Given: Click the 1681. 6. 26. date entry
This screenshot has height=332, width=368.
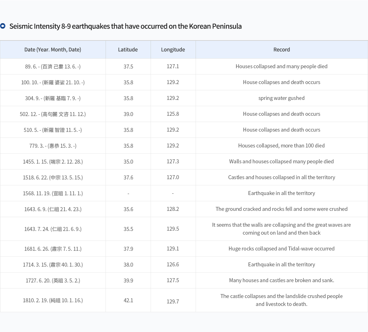Looking at the screenshot, I should point(53,249).
